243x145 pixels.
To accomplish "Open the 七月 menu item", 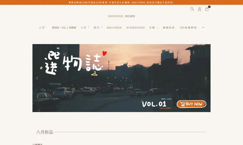I will [x=85, y=28].
